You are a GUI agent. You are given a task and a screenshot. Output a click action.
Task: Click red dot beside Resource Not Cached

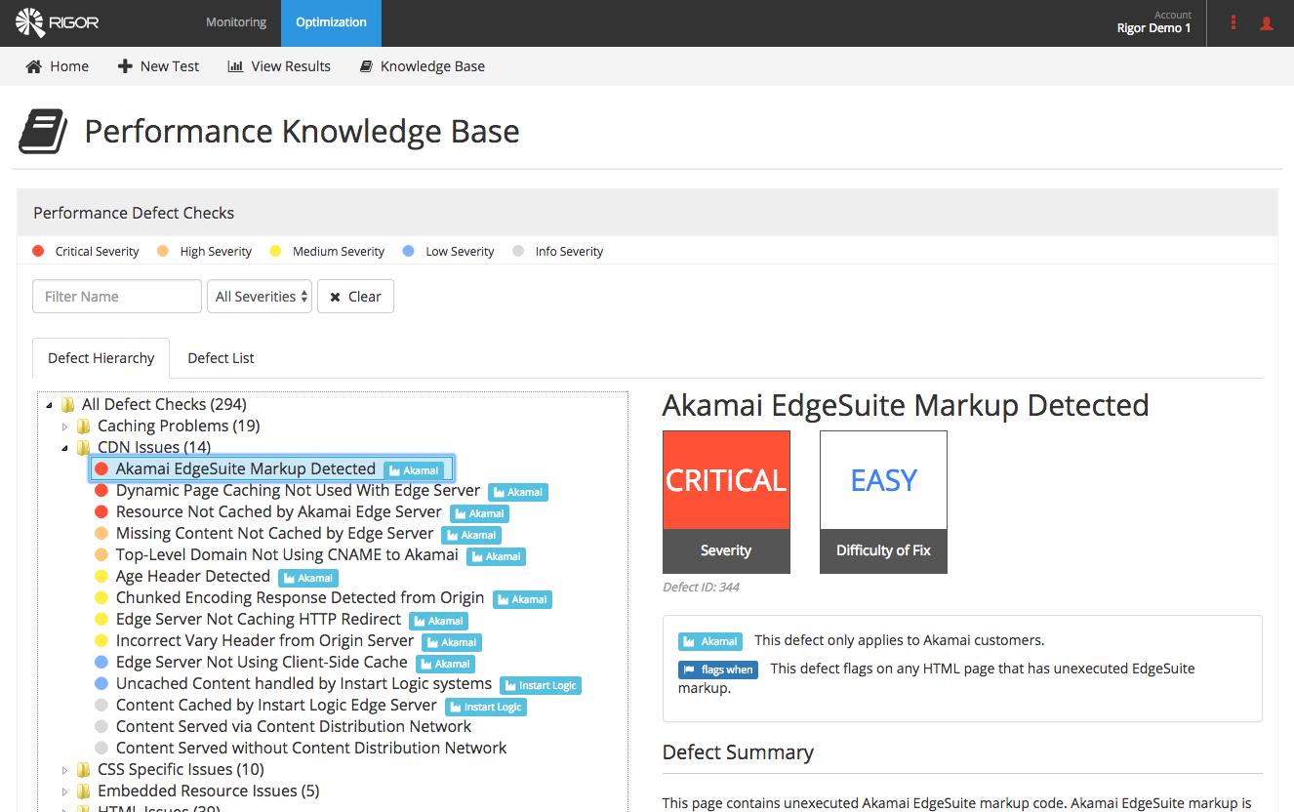pos(101,511)
